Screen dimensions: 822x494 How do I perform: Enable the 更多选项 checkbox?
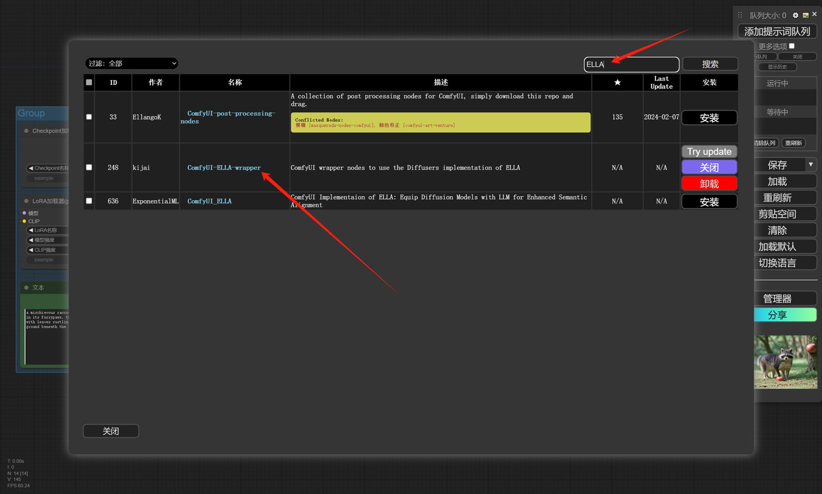[x=791, y=46]
